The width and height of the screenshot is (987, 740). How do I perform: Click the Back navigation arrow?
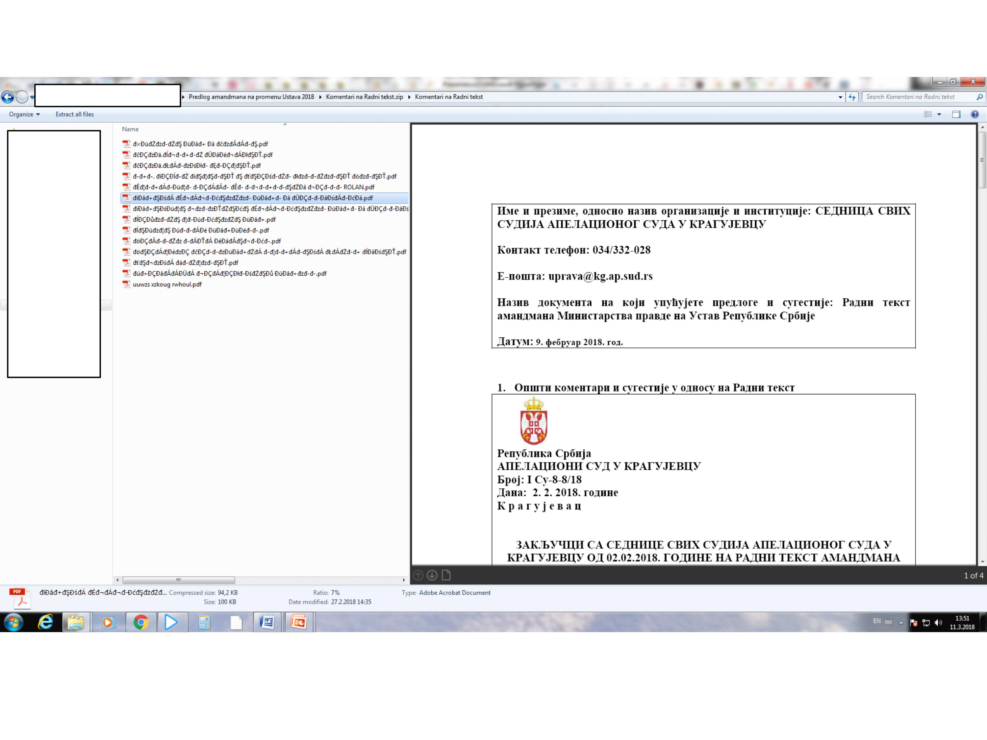pos(8,97)
